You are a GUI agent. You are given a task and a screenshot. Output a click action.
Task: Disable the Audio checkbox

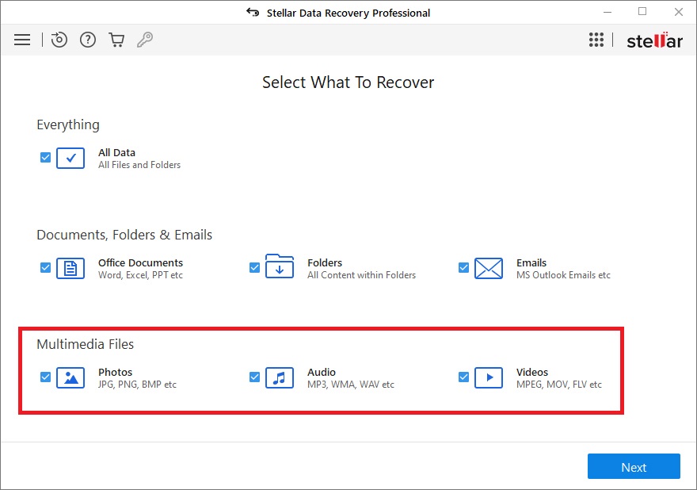254,377
